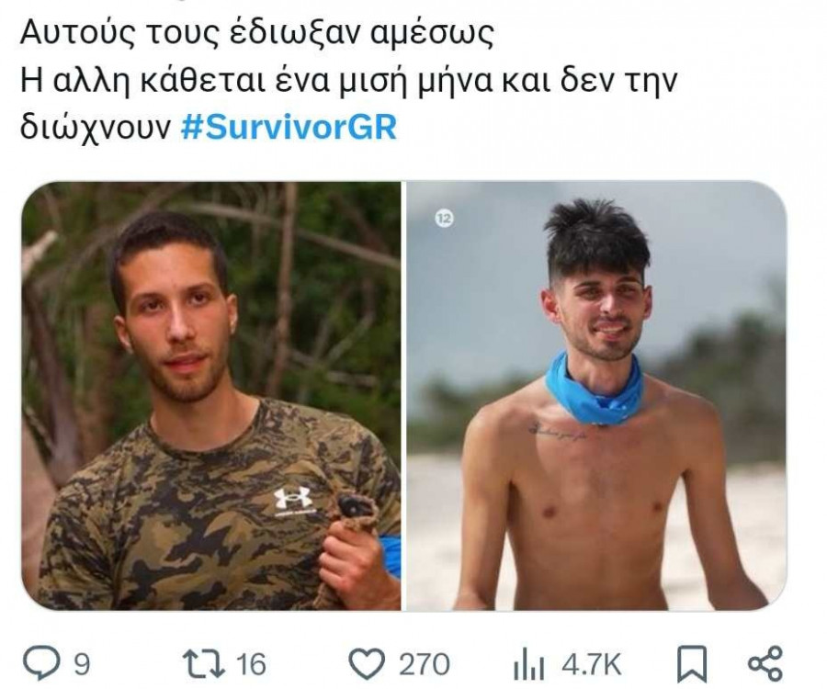Click the 4.7K views count
Image resolution: width=827 pixels, height=689 pixels.
coord(591,664)
